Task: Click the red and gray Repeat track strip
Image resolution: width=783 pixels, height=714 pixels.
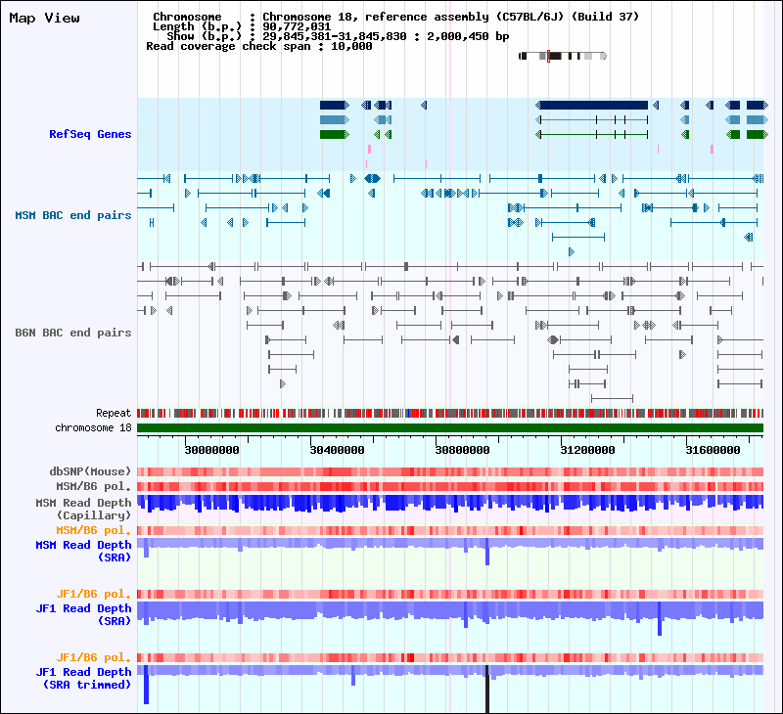Action: pyautogui.click(x=450, y=413)
